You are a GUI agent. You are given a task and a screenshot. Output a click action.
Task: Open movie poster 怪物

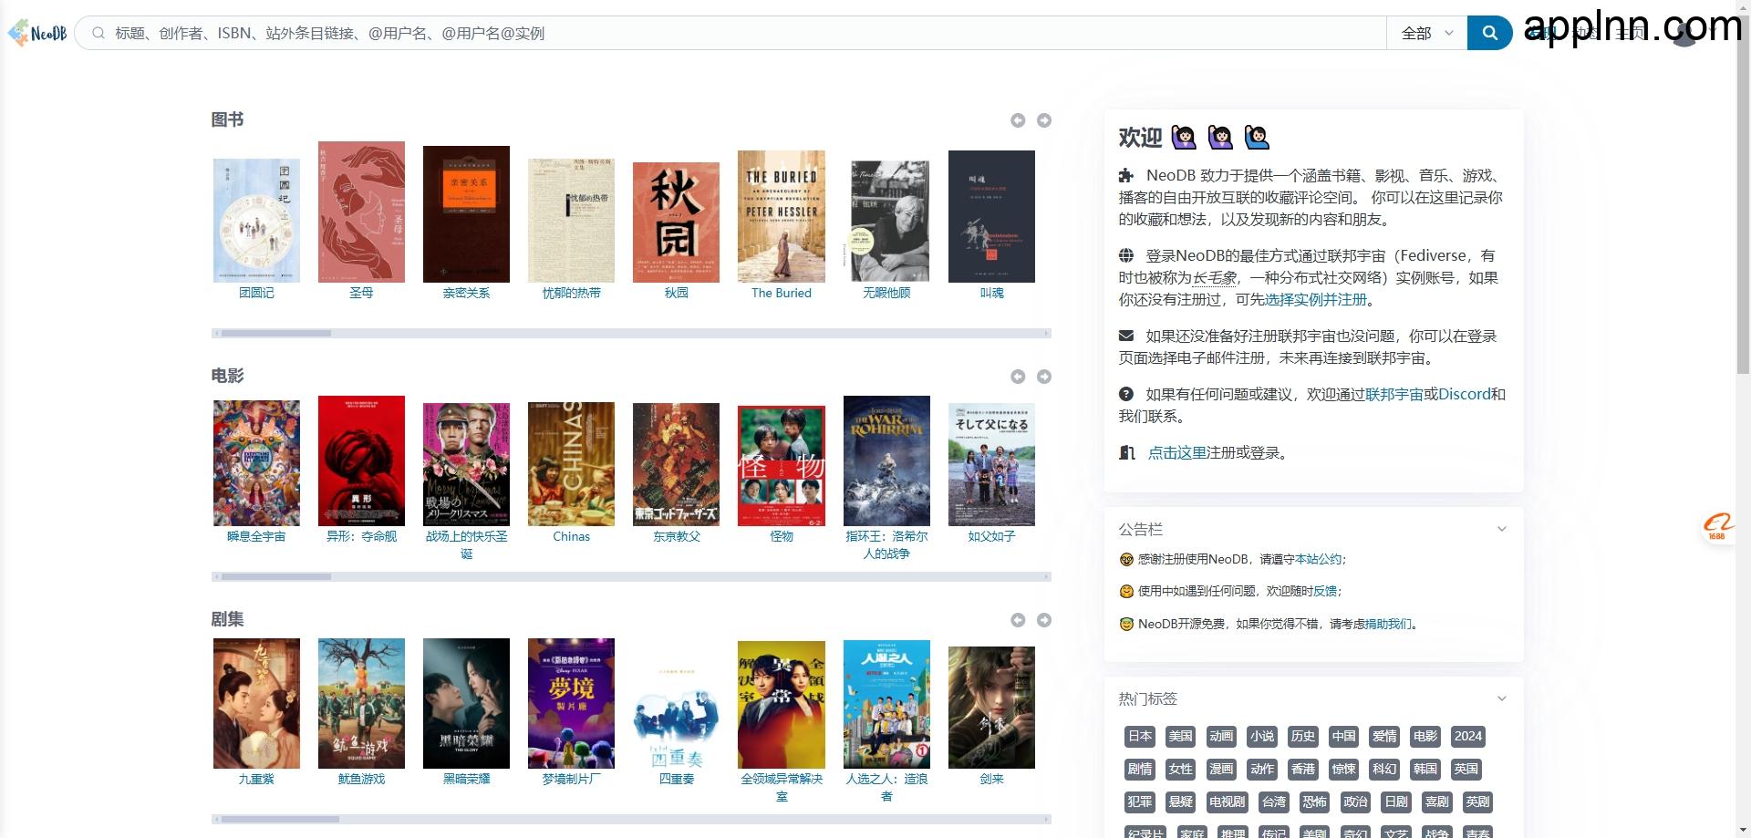[x=782, y=466]
